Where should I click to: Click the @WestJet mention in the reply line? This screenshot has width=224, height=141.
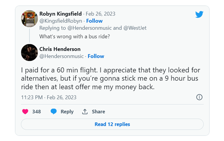coord(135,28)
